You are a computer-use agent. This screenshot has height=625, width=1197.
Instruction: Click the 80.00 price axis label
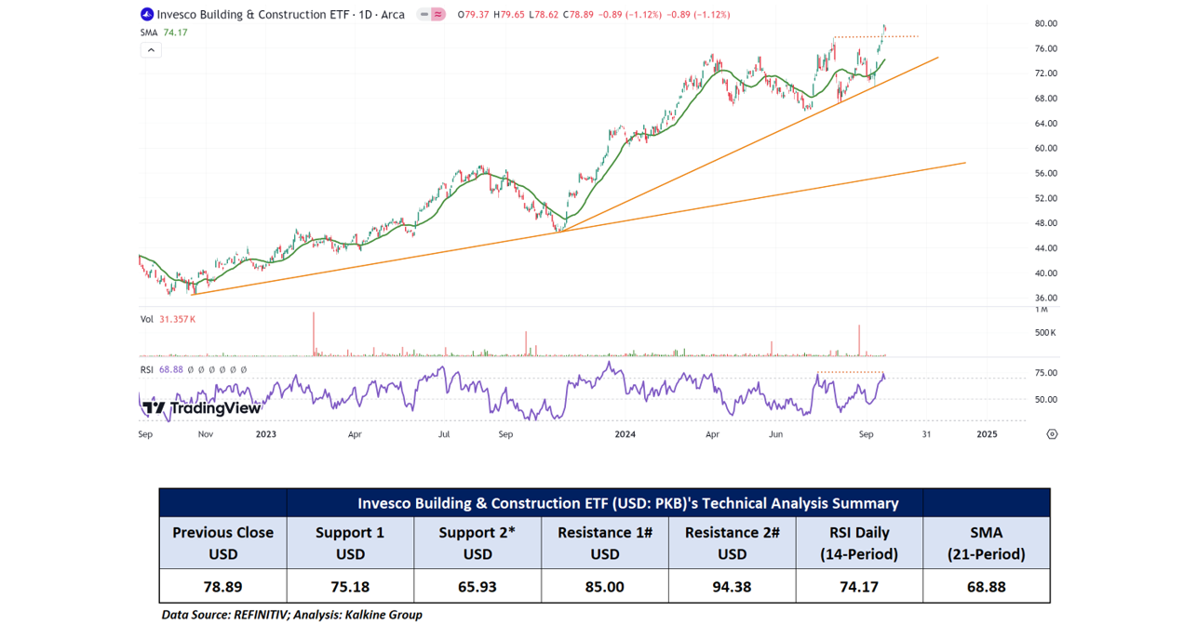pyautogui.click(x=1046, y=23)
